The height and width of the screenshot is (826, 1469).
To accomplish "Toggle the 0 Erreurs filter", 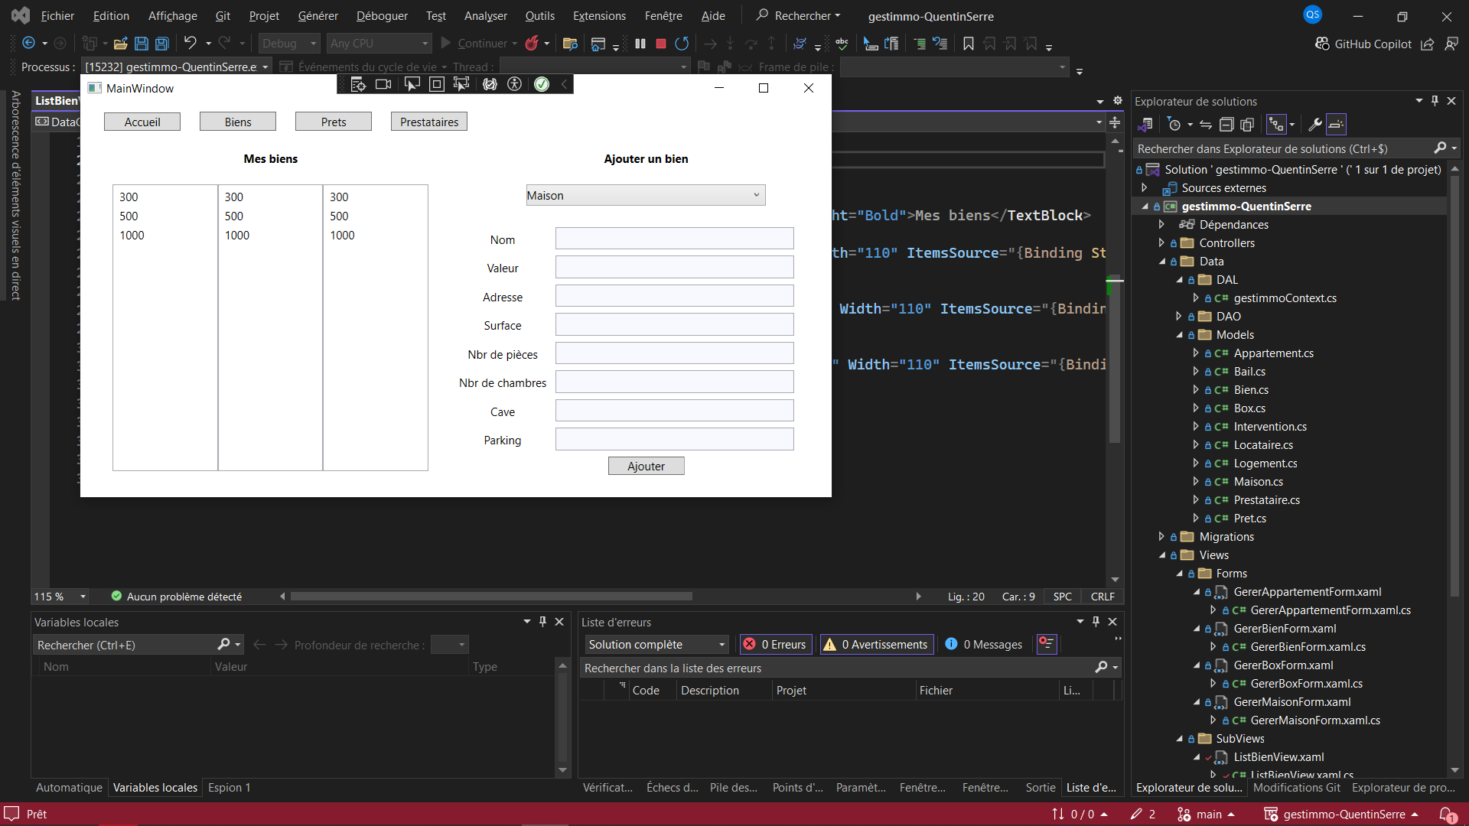I will coord(775,645).
